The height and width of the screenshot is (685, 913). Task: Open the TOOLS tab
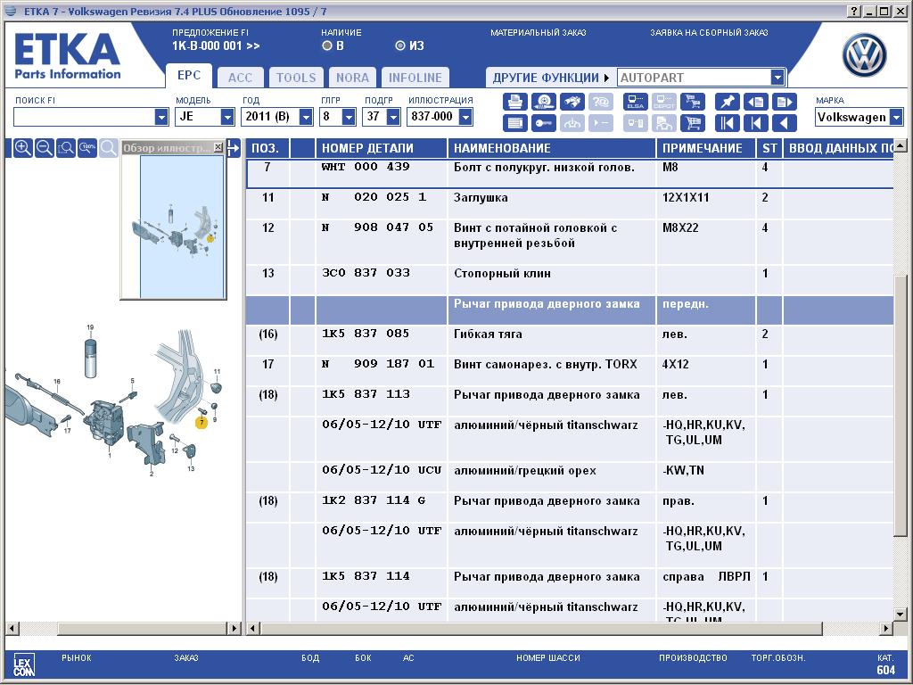tap(296, 78)
